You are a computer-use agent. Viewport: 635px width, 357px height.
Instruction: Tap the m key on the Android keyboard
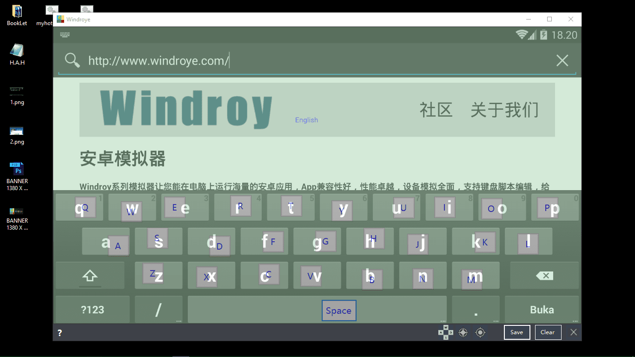(476, 276)
